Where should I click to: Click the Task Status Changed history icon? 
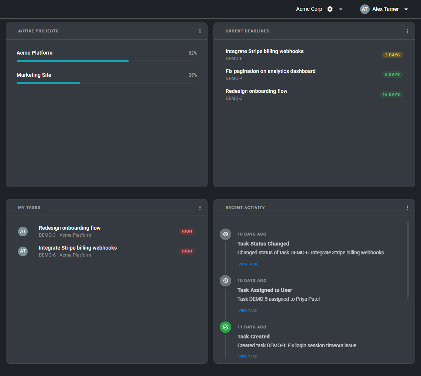pyautogui.click(x=226, y=234)
